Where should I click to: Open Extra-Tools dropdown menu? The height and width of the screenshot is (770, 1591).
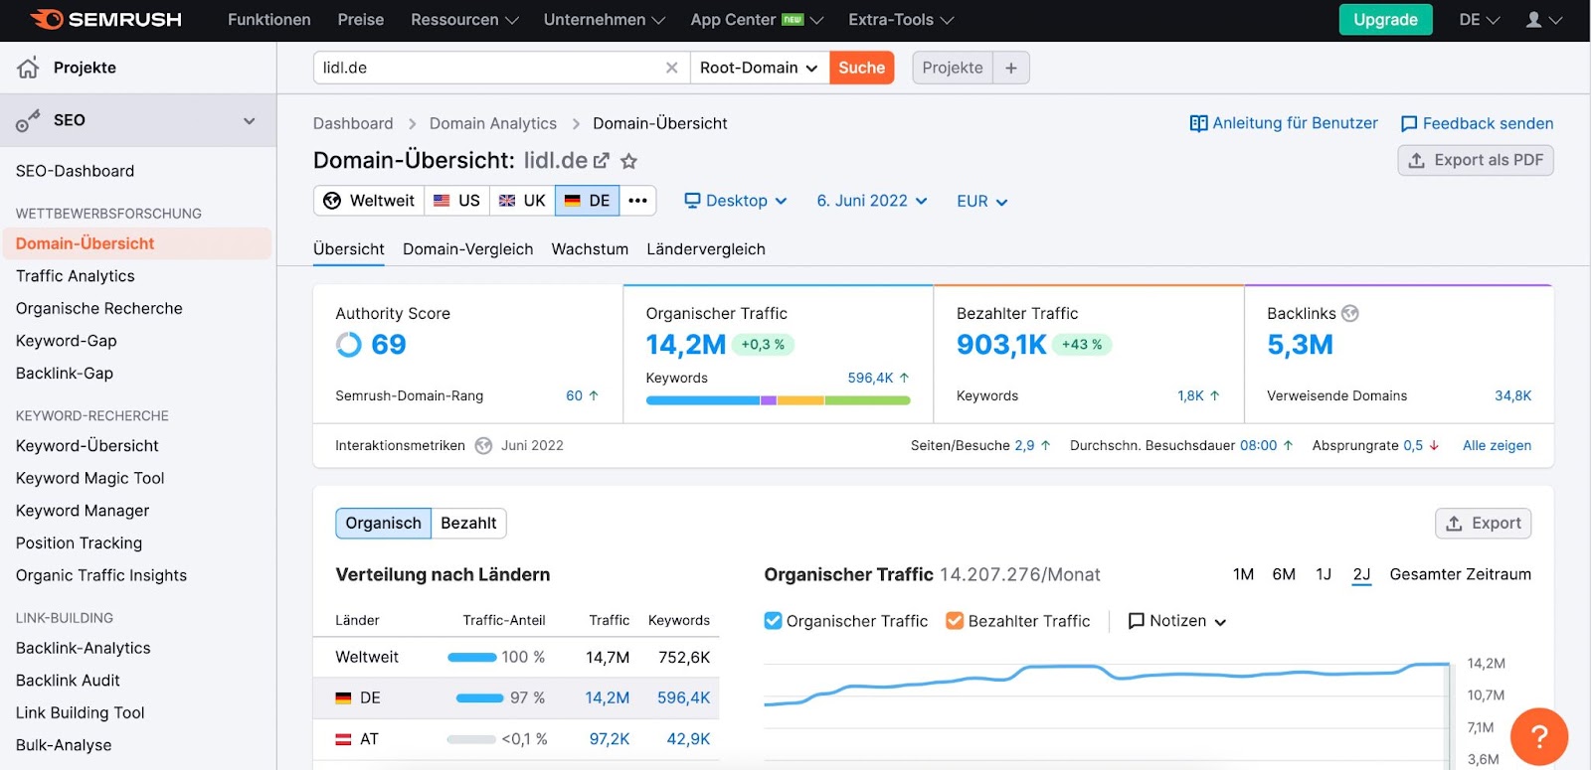click(x=901, y=20)
